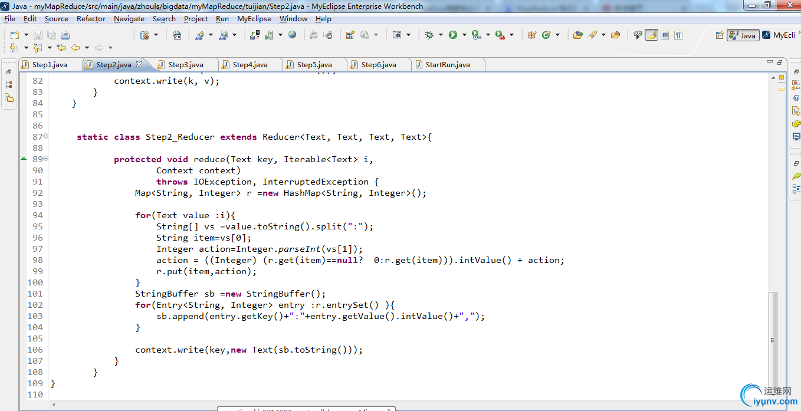The width and height of the screenshot is (801, 411).
Task: Click the Maximize editor area icon
Action: [x=780, y=61]
